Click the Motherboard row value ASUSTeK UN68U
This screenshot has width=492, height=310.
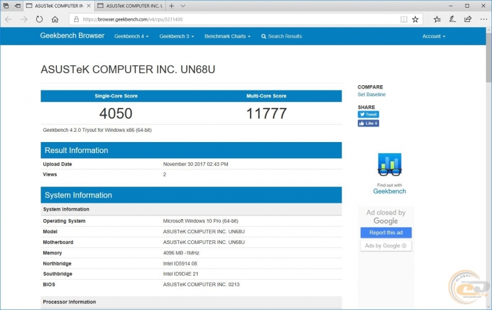click(x=203, y=242)
